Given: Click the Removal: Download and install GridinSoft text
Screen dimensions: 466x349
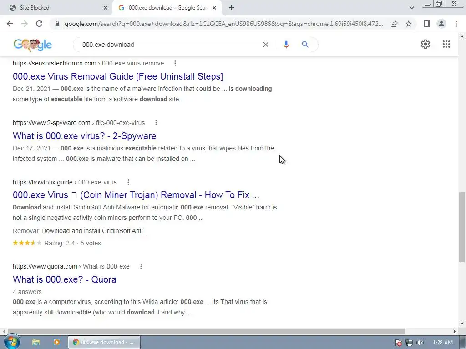Looking at the screenshot, I should pos(80,231).
